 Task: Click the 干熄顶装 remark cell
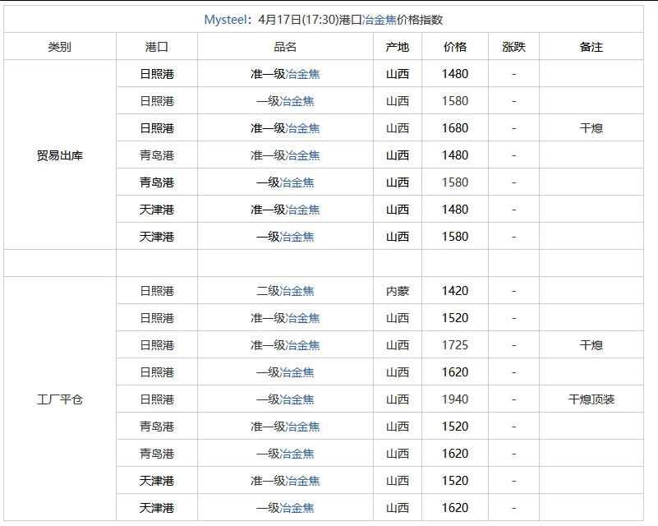pyautogui.click(x=593, y=399)
